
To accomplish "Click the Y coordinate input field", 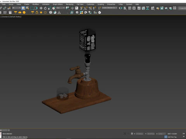I will (151, 134).
